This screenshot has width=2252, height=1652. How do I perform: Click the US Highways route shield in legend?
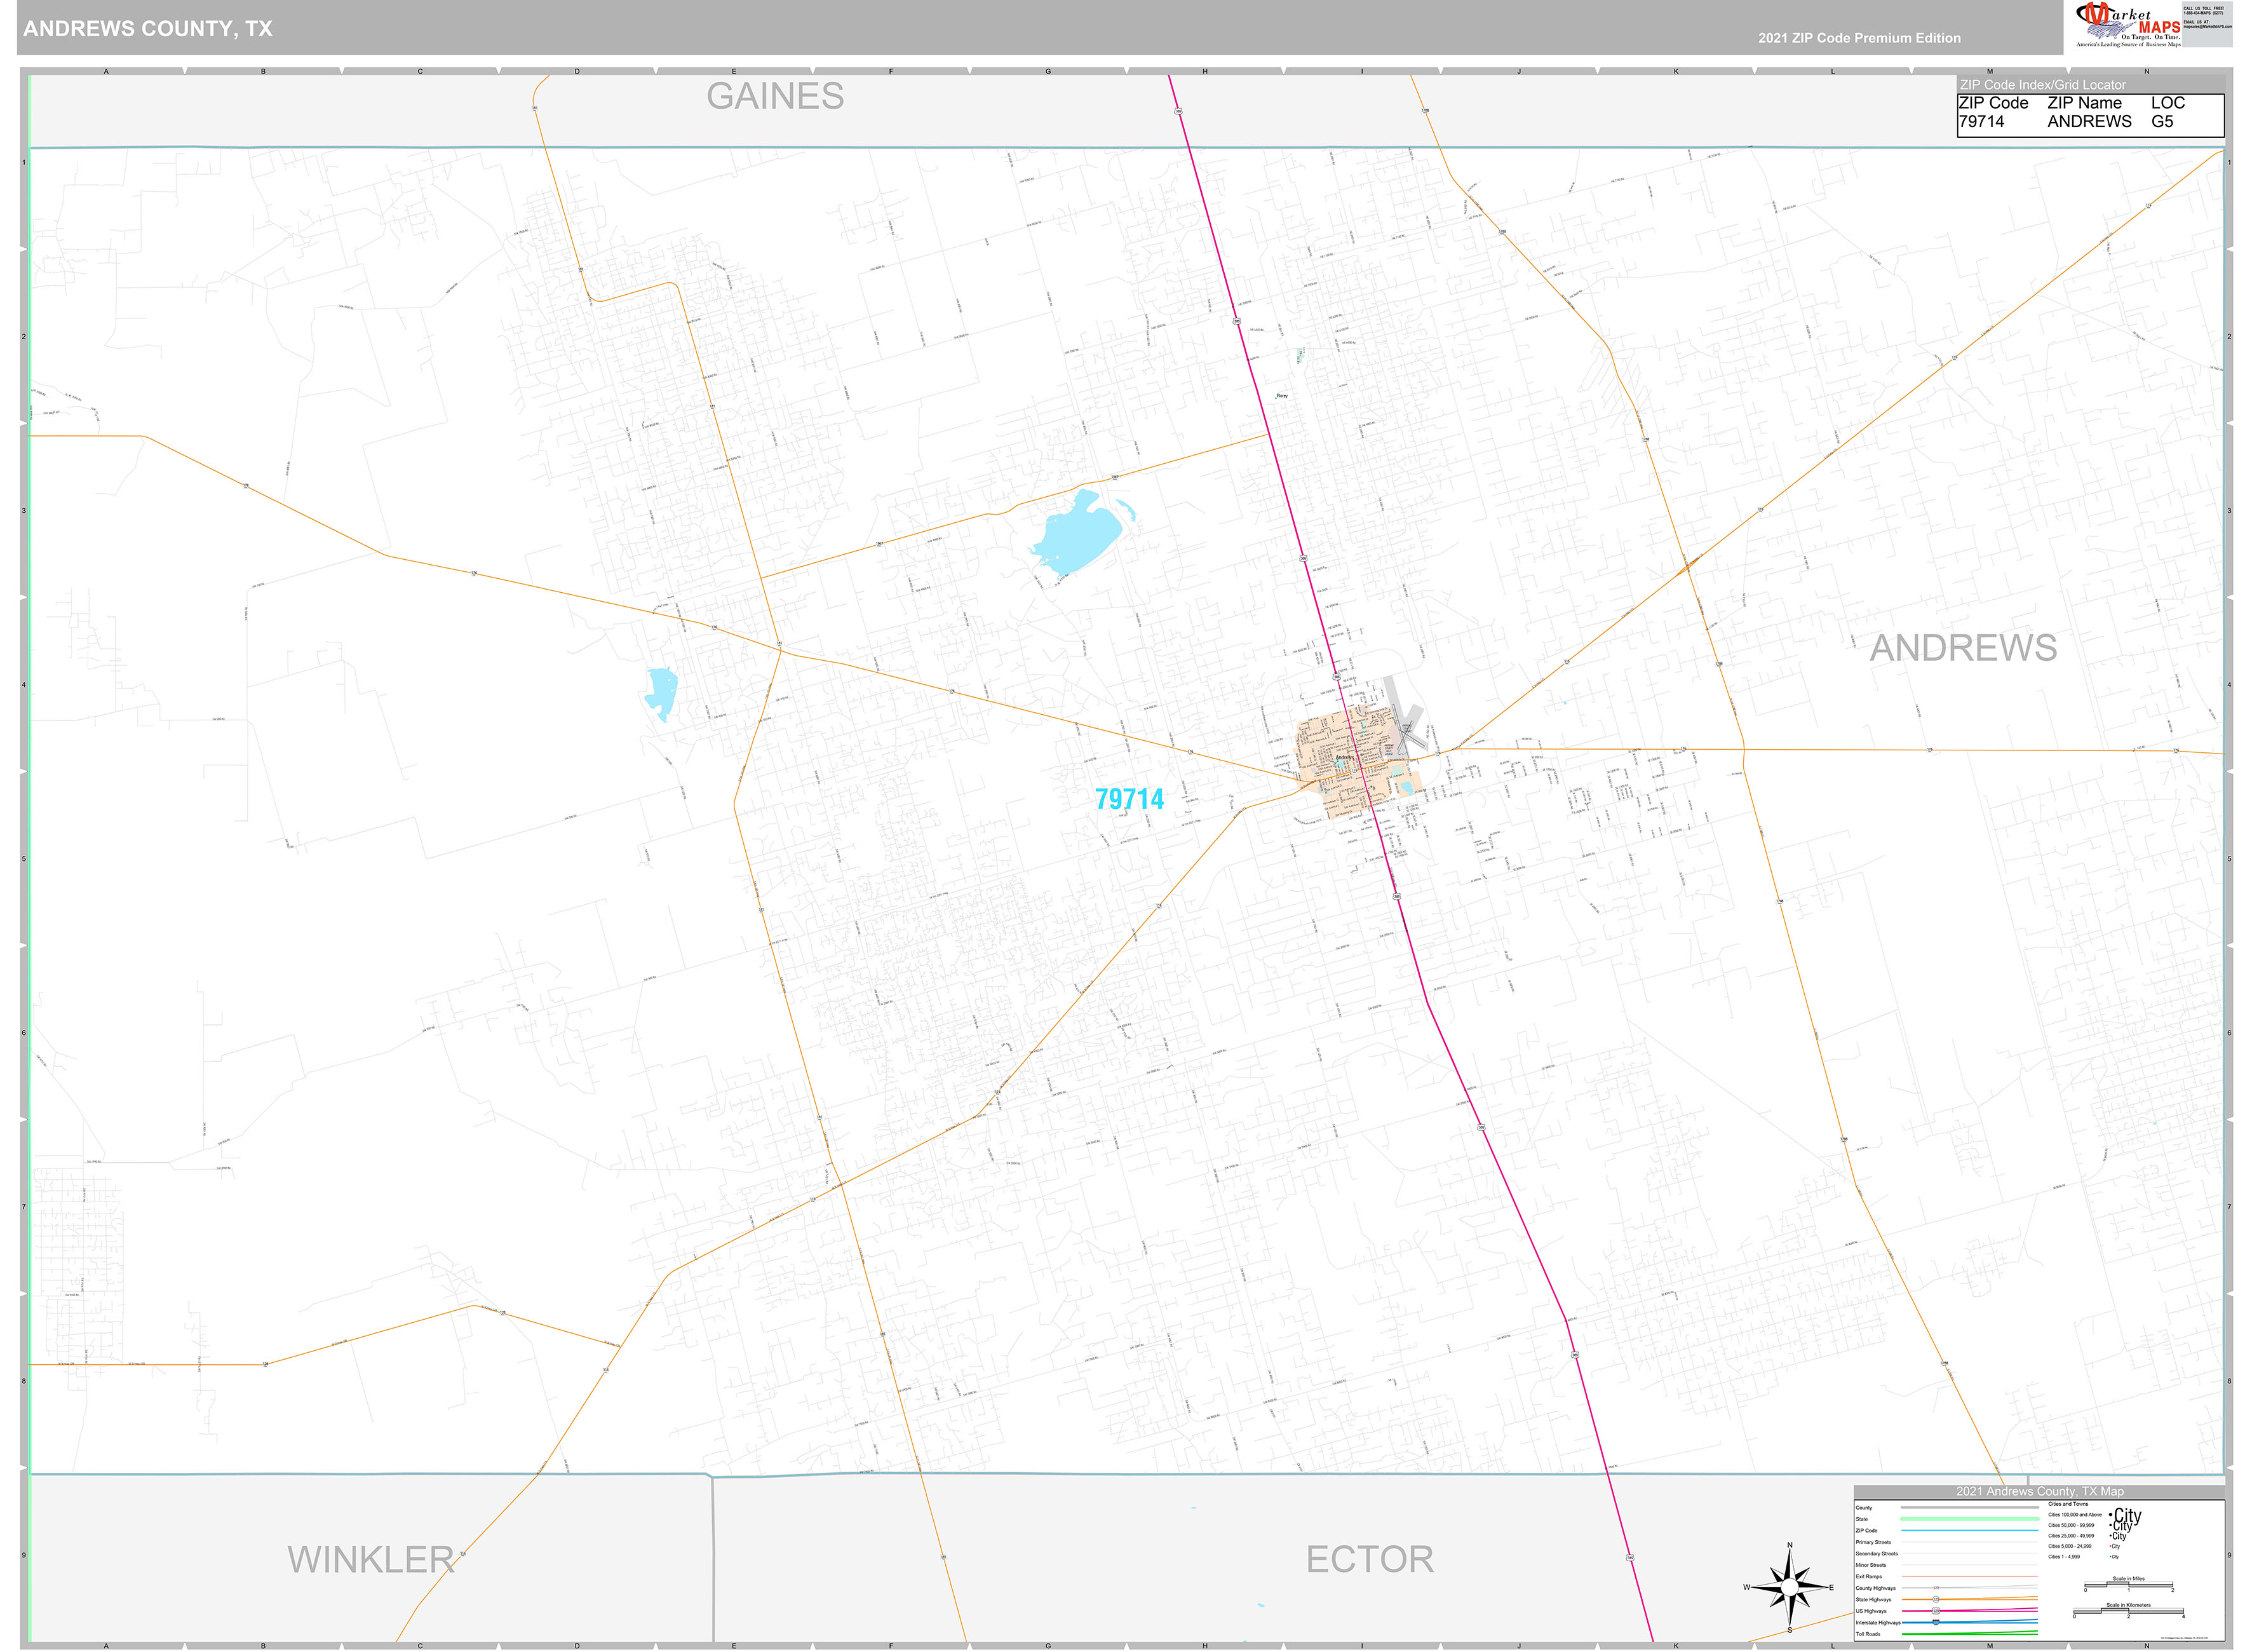click(1936, 1611)
